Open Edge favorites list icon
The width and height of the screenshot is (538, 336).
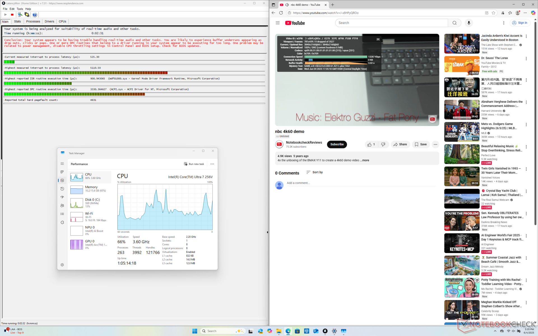(x=510, y=13)
